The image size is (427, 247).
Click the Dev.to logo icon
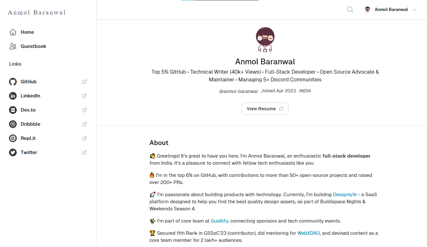click(13, 110)
